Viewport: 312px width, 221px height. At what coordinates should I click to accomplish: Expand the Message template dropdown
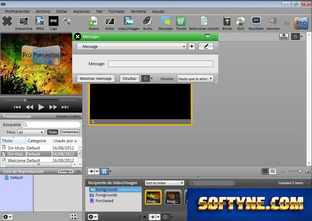(x=131, y=46)
